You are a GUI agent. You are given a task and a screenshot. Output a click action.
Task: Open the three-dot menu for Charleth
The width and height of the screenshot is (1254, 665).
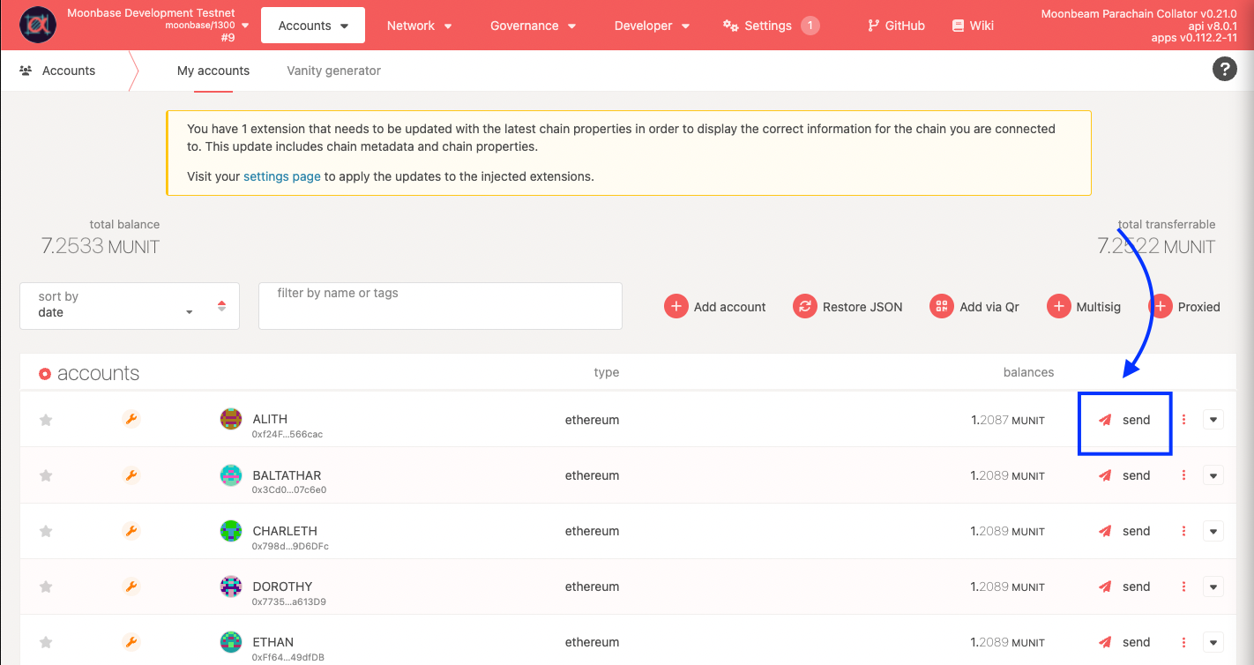pyautogui.click(x=1183, y=531)
